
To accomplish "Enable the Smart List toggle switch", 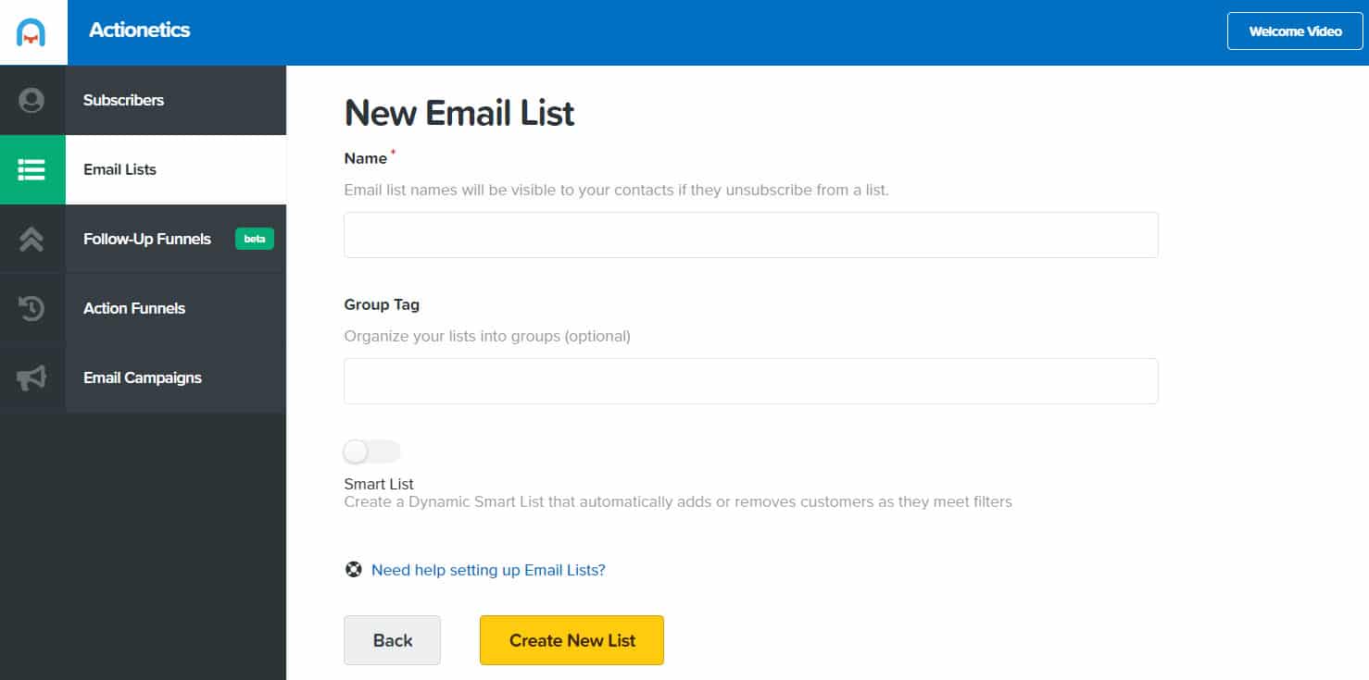I will [372, 451].
